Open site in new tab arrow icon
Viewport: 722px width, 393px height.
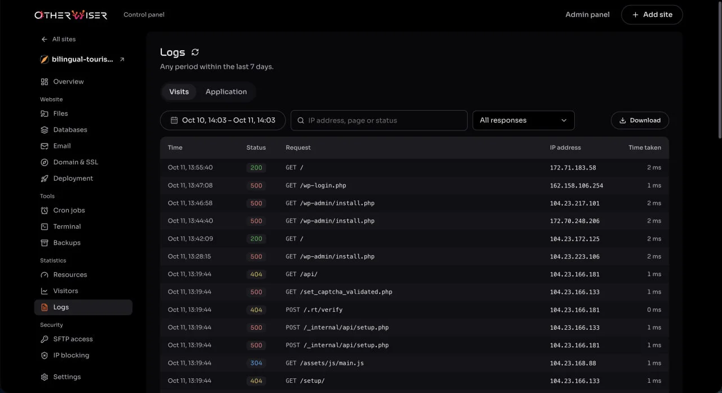122,59
